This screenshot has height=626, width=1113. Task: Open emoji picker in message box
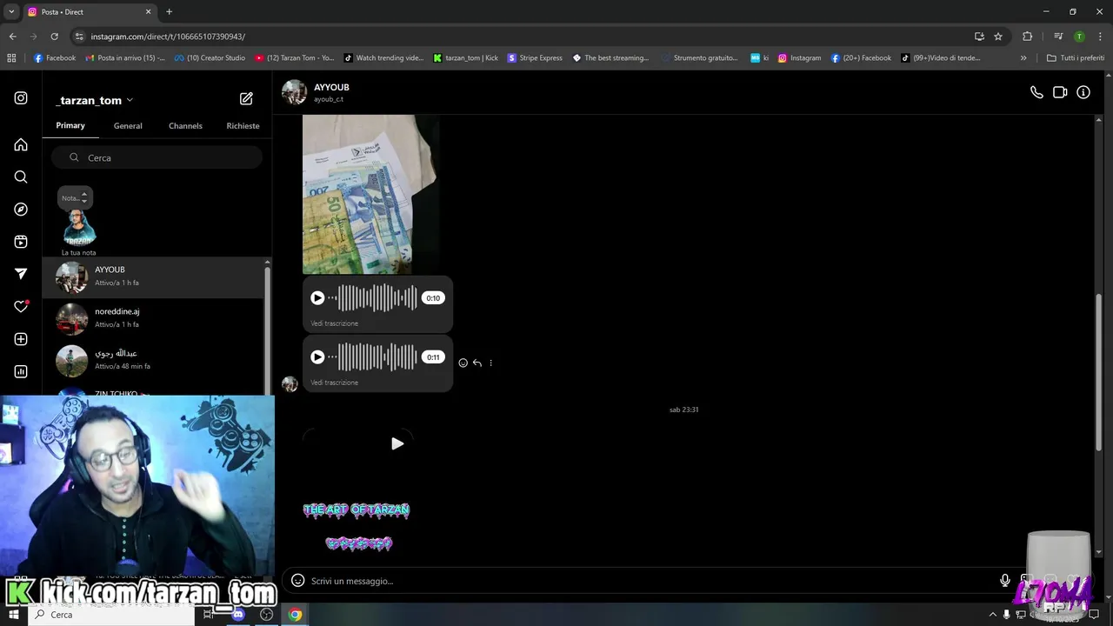point(297,581)
